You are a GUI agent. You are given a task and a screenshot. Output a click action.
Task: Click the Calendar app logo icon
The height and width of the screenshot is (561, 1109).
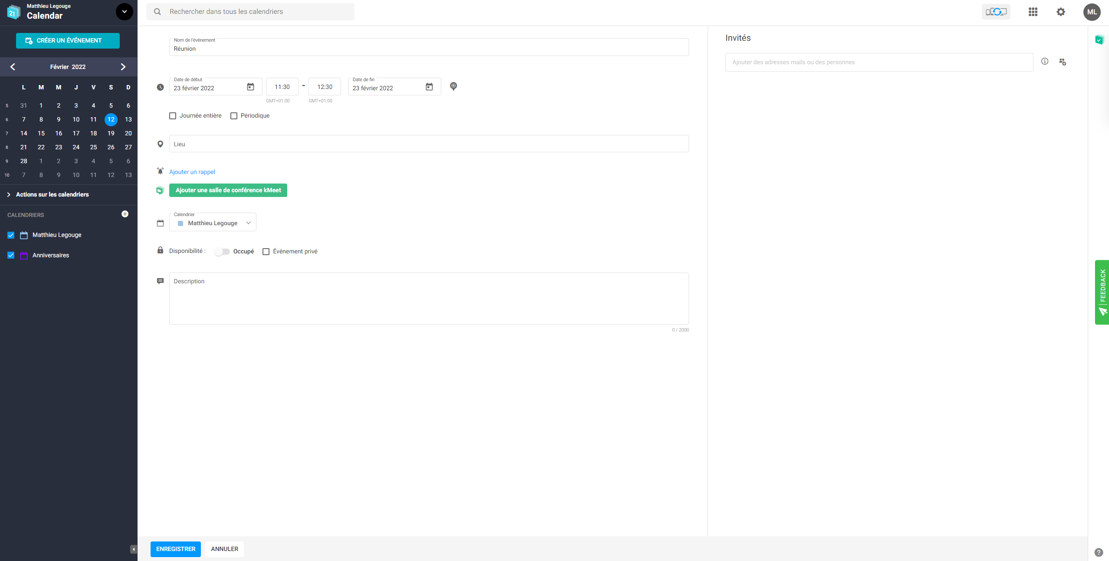[x=13, y=12]
